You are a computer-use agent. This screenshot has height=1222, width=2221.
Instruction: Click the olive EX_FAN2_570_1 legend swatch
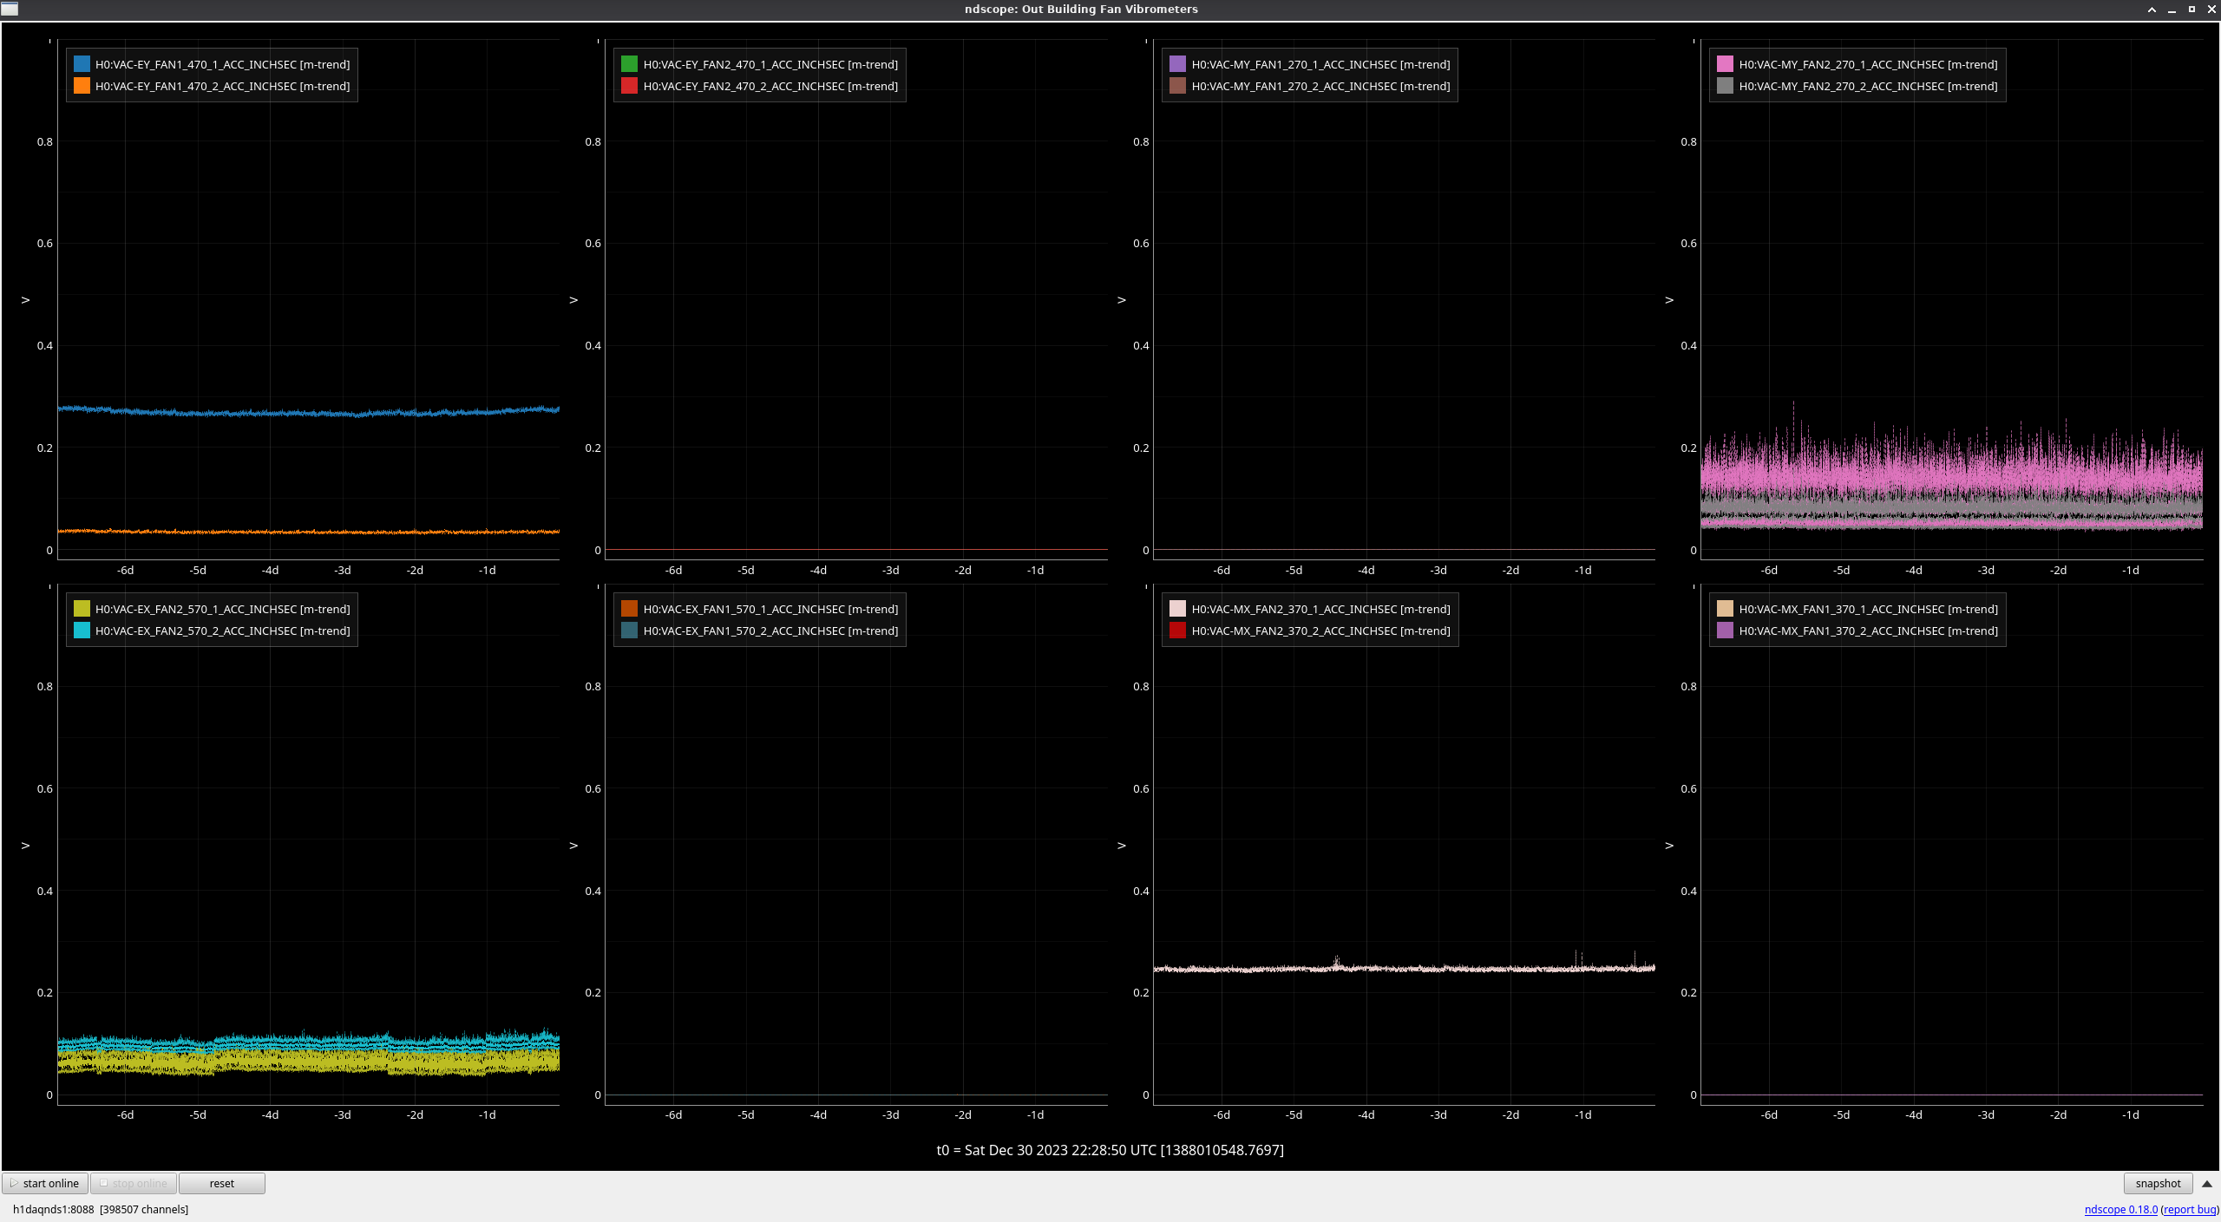82,609
